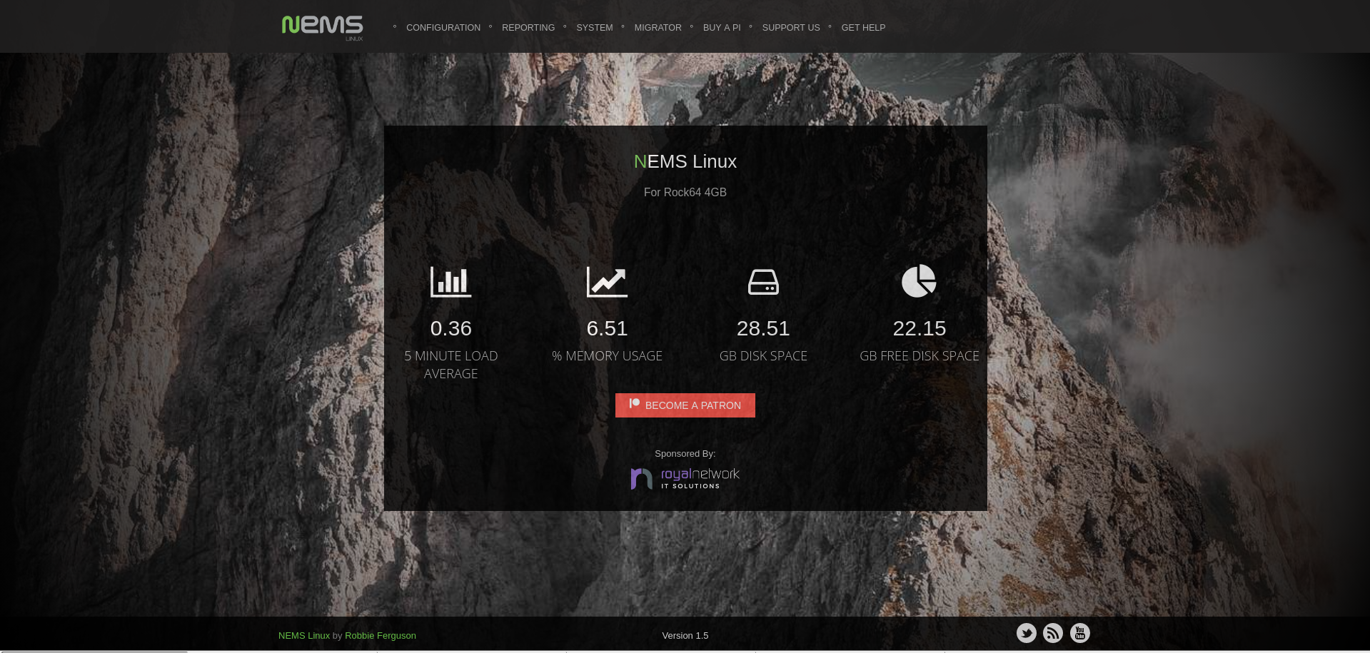
Task: Open the Migrator menu
Action: tap(658, 28)
